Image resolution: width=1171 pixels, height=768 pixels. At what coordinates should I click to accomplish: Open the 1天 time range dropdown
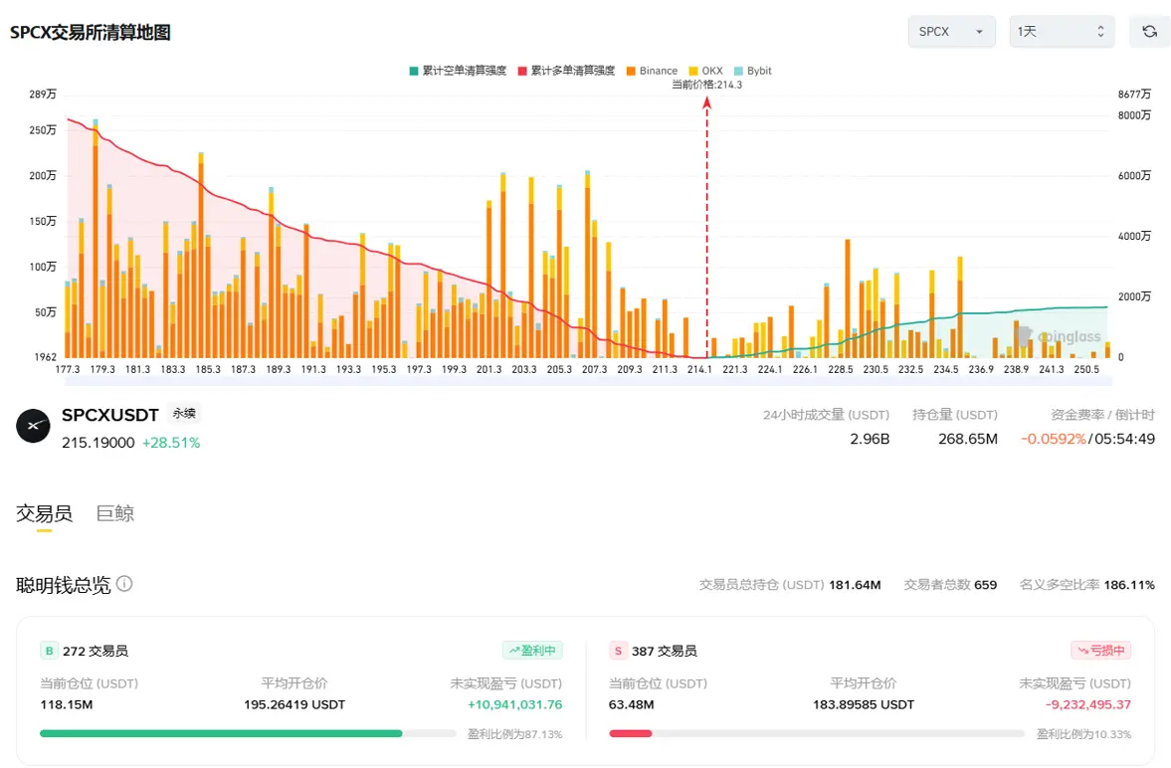pyautogui.click(x=1062, y=32)
